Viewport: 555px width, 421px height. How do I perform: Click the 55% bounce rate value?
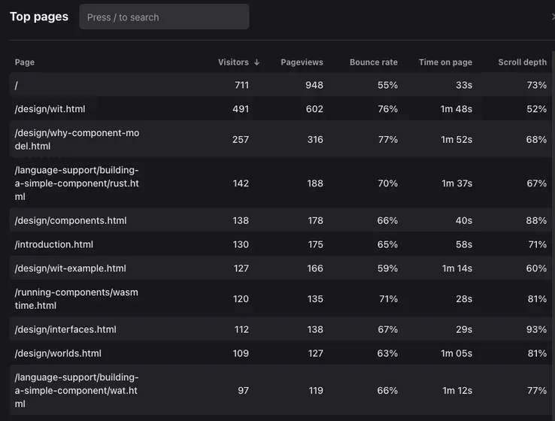pos(387,85)
